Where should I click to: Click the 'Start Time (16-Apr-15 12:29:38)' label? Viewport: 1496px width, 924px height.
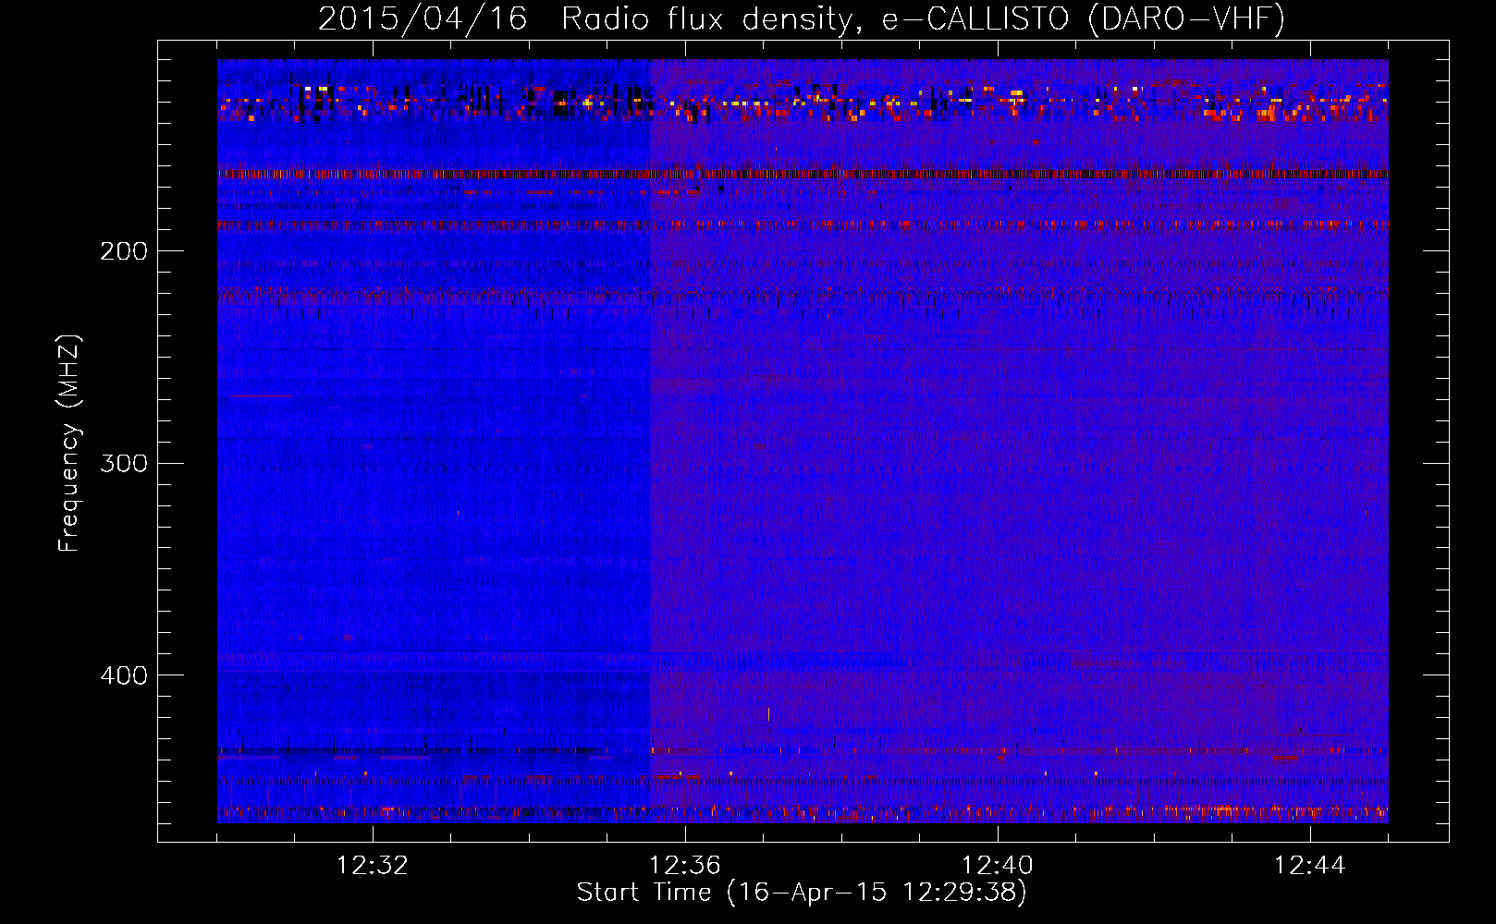point(802,893)
